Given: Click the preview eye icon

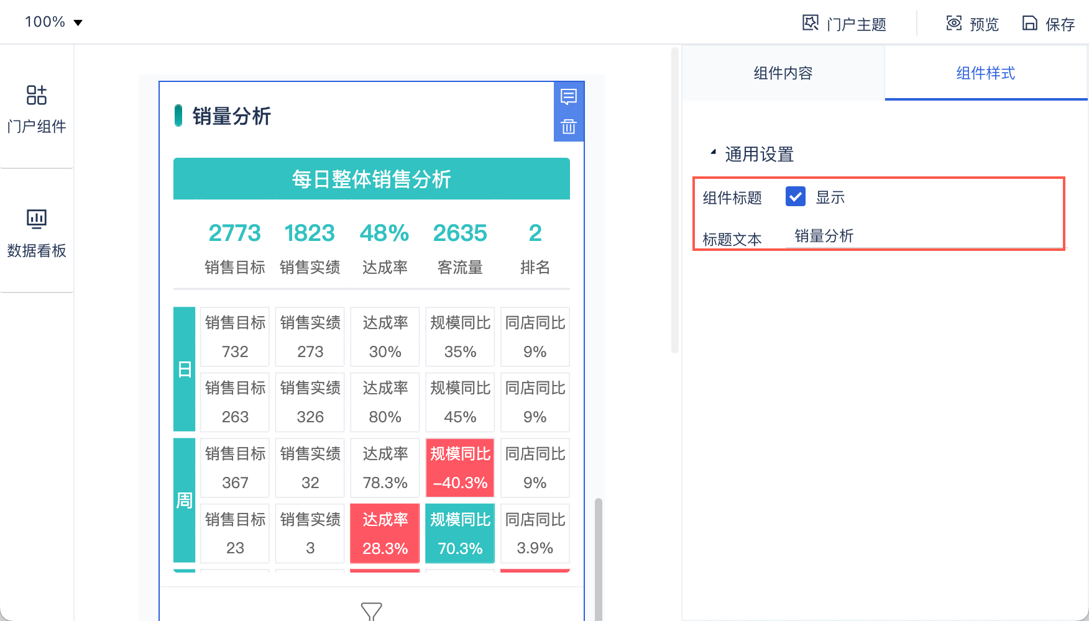Looking at the screenshot, I should tap(953, 23).
